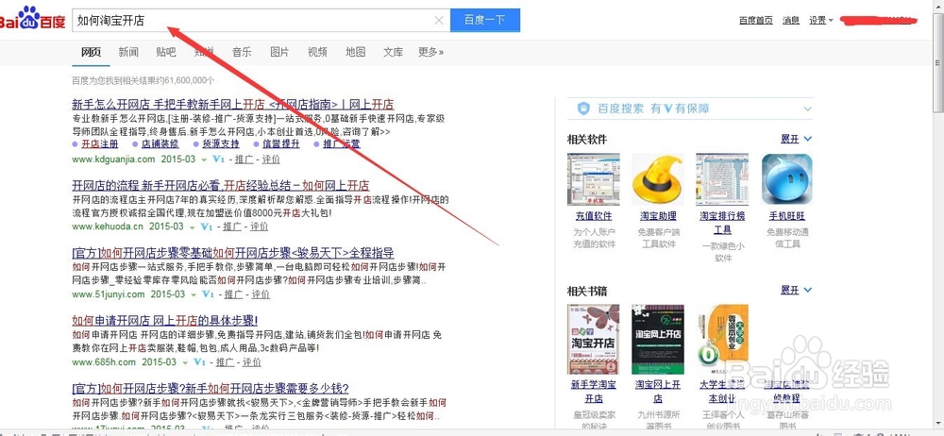Expand the 相关书籍 section with 展开
This screenshot has width=944, height=436.
[x=796, y=291]
